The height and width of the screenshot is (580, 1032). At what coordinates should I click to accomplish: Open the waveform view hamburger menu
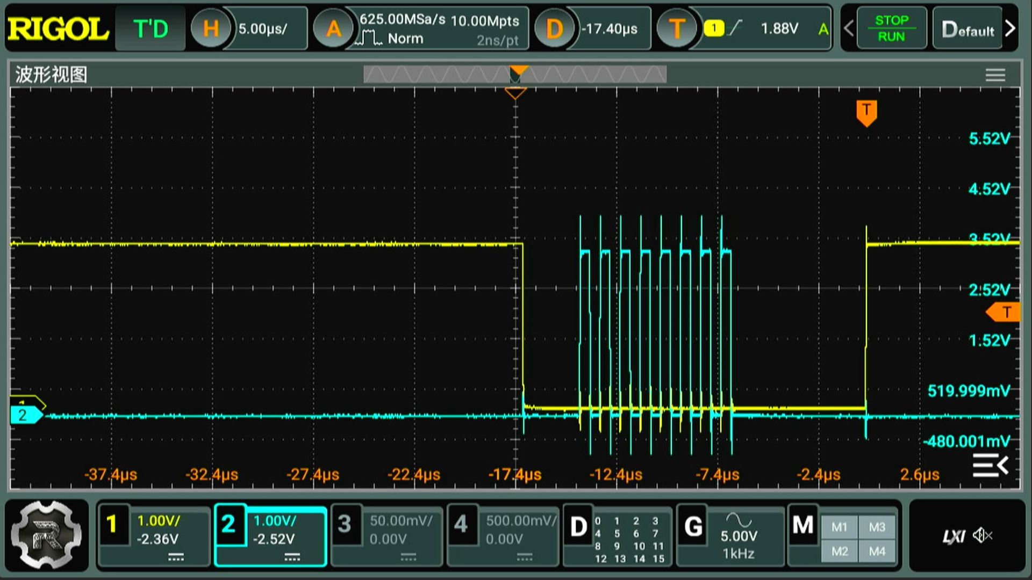tap(995, 75)
